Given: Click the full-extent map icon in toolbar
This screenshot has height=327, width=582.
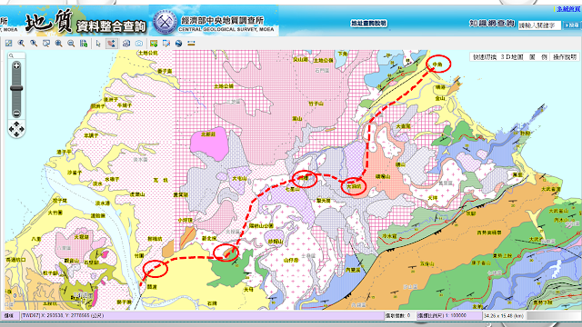Looking at the screenshot, I should tap(8, 44).
